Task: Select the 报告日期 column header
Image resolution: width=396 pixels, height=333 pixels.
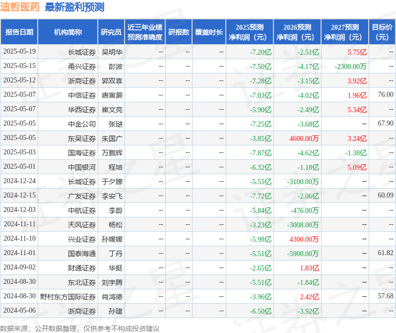Action: coord(19,32)
